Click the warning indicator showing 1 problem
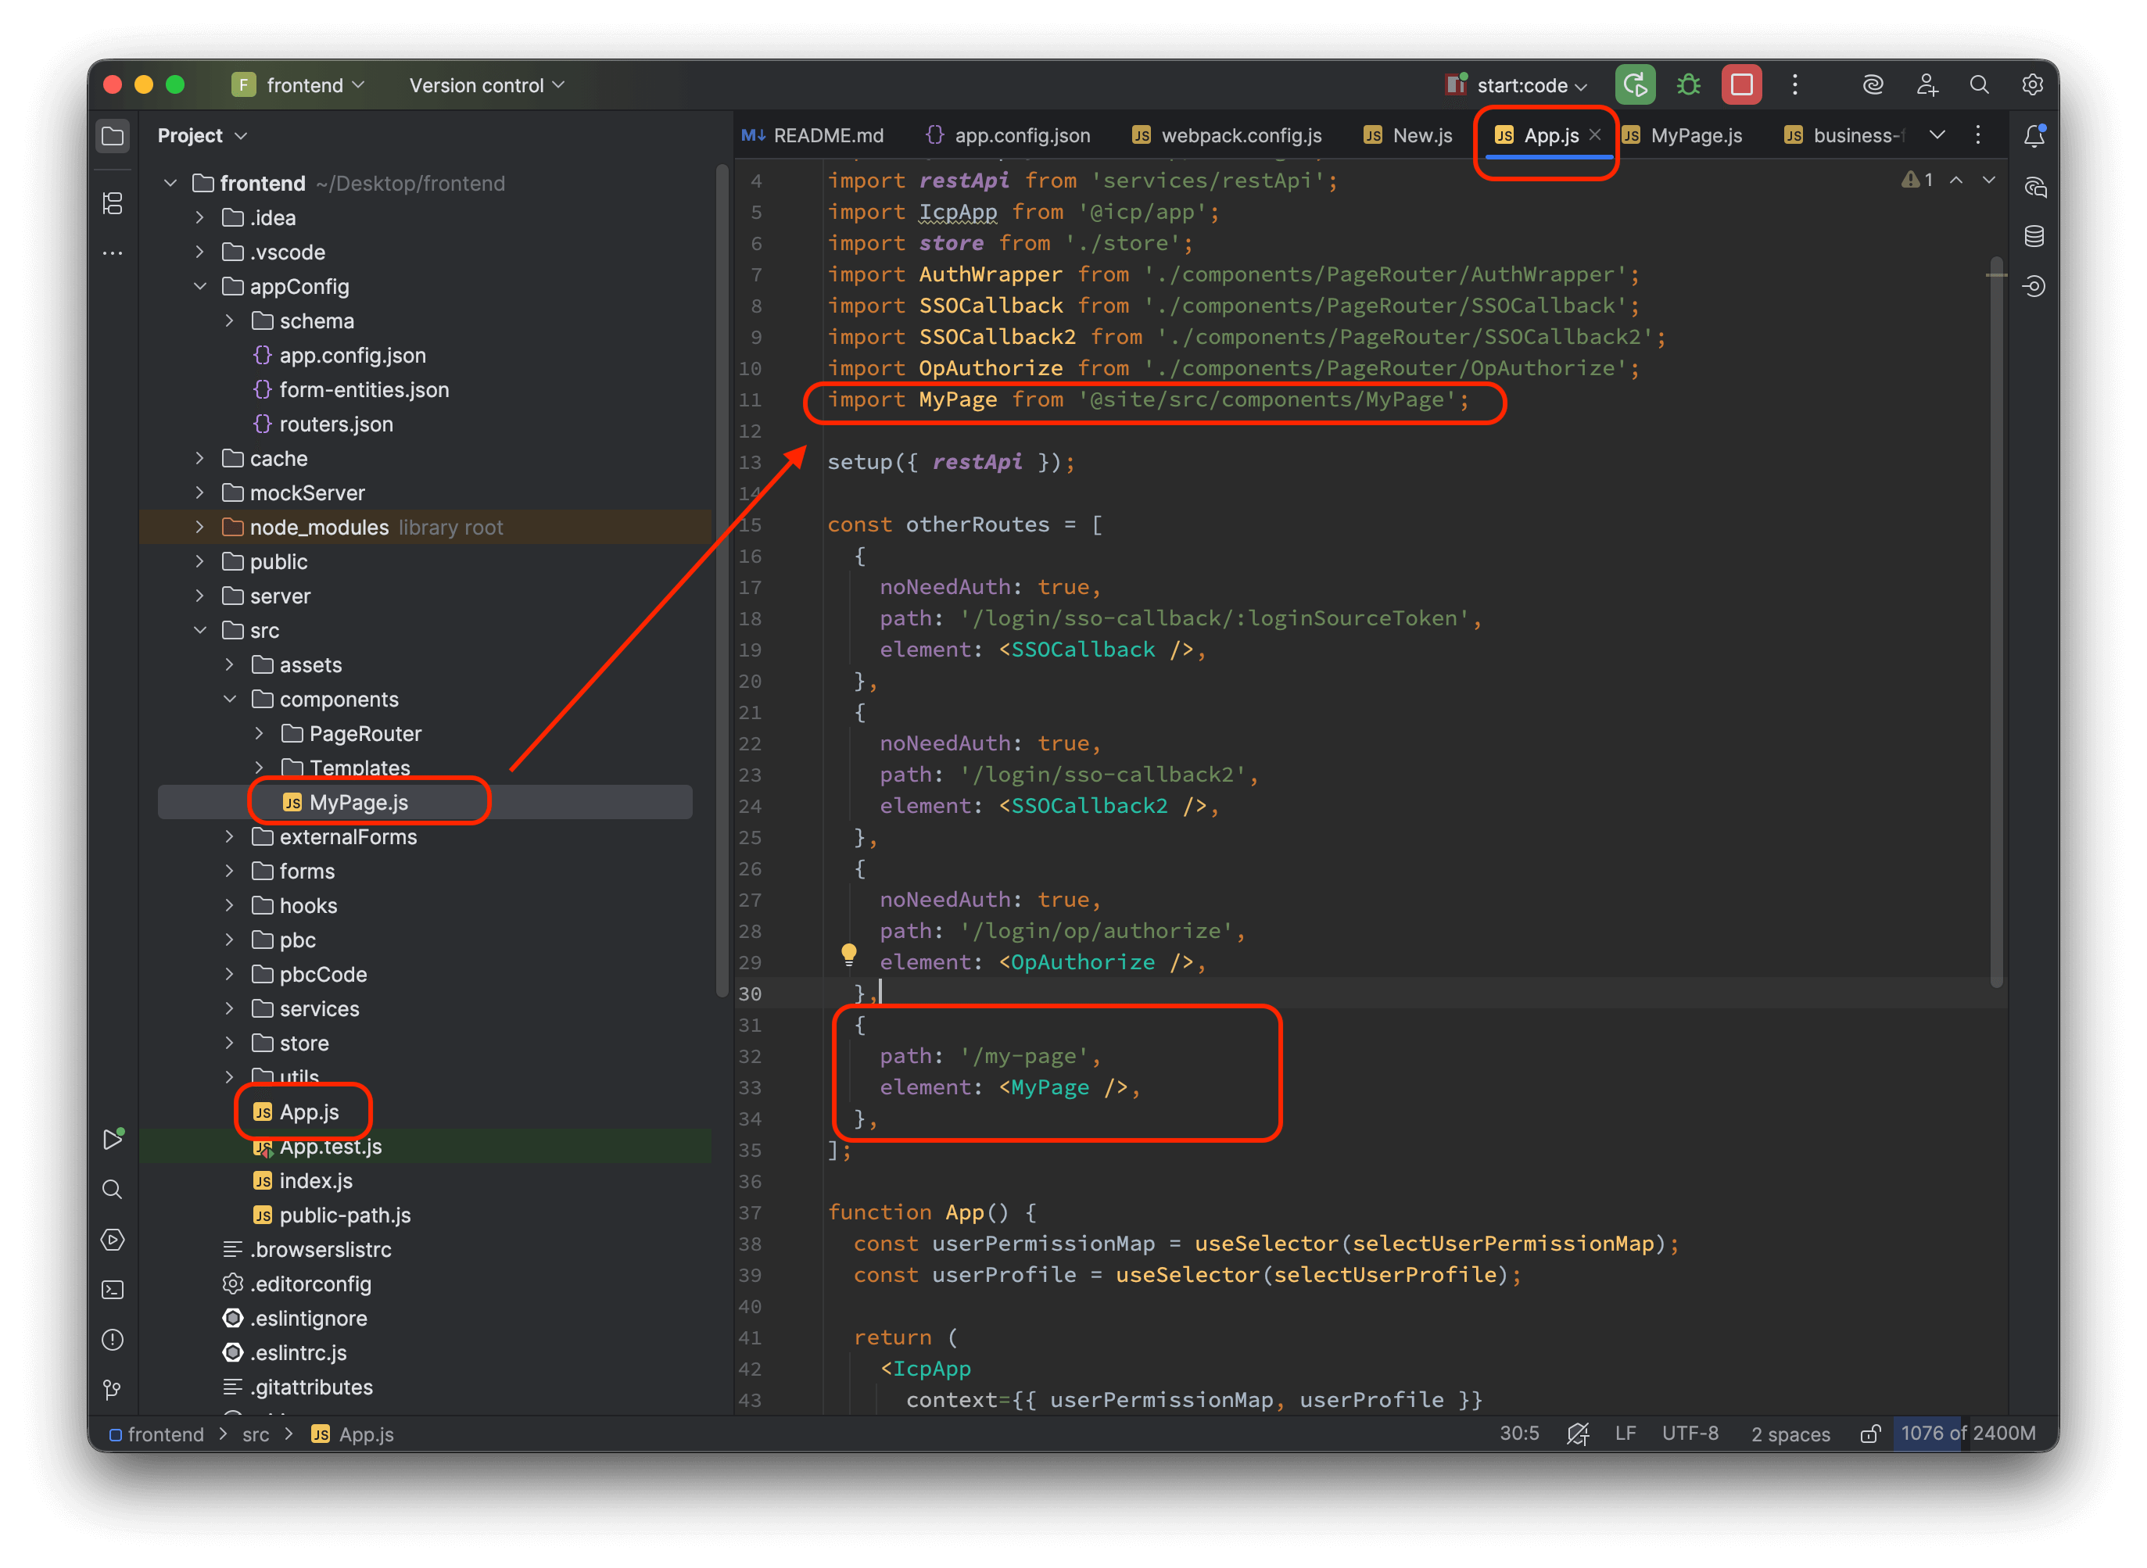The height and width of the screenshot is (1568, 2147). pos(1916,180)
